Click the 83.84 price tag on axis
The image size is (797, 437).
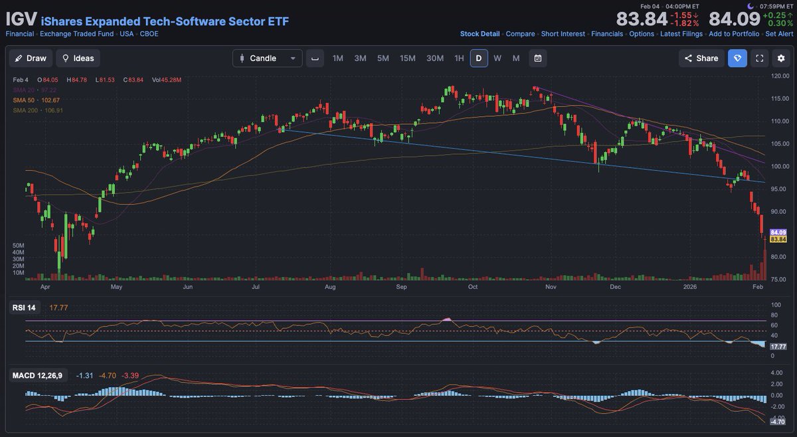pyautogui.click(x=778, y=239)
